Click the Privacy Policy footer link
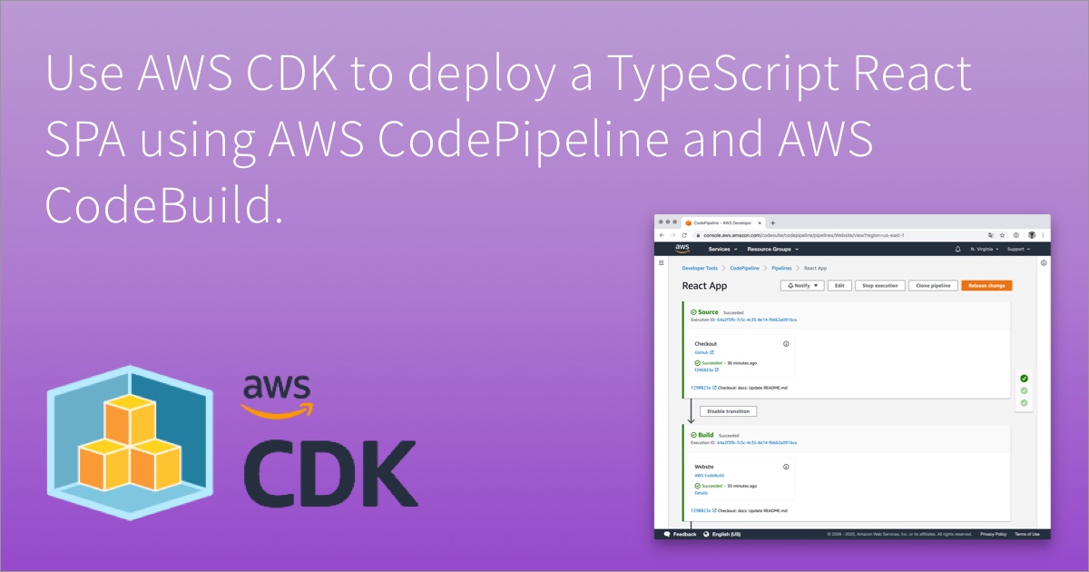Screen dimensions: 1089x572 pos(993,534)
